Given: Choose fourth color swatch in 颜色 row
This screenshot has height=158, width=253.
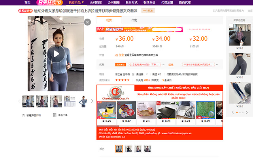Looking at the screenshot, I should [x=147, y=149].
